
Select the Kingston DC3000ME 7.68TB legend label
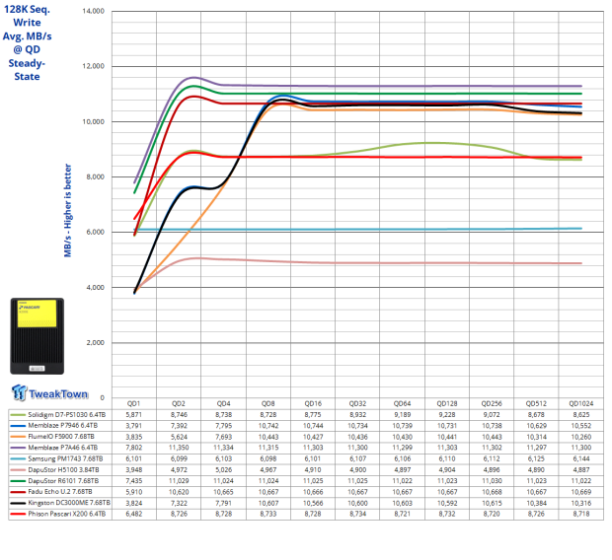69,503
